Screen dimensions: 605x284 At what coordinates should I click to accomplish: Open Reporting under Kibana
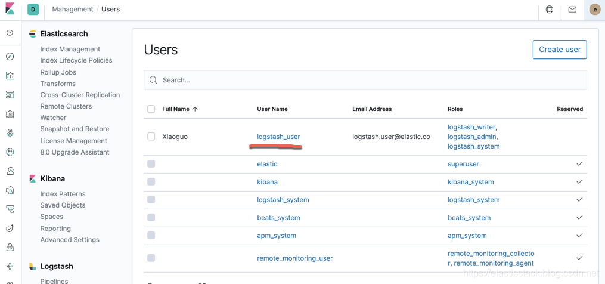(55, 229)
